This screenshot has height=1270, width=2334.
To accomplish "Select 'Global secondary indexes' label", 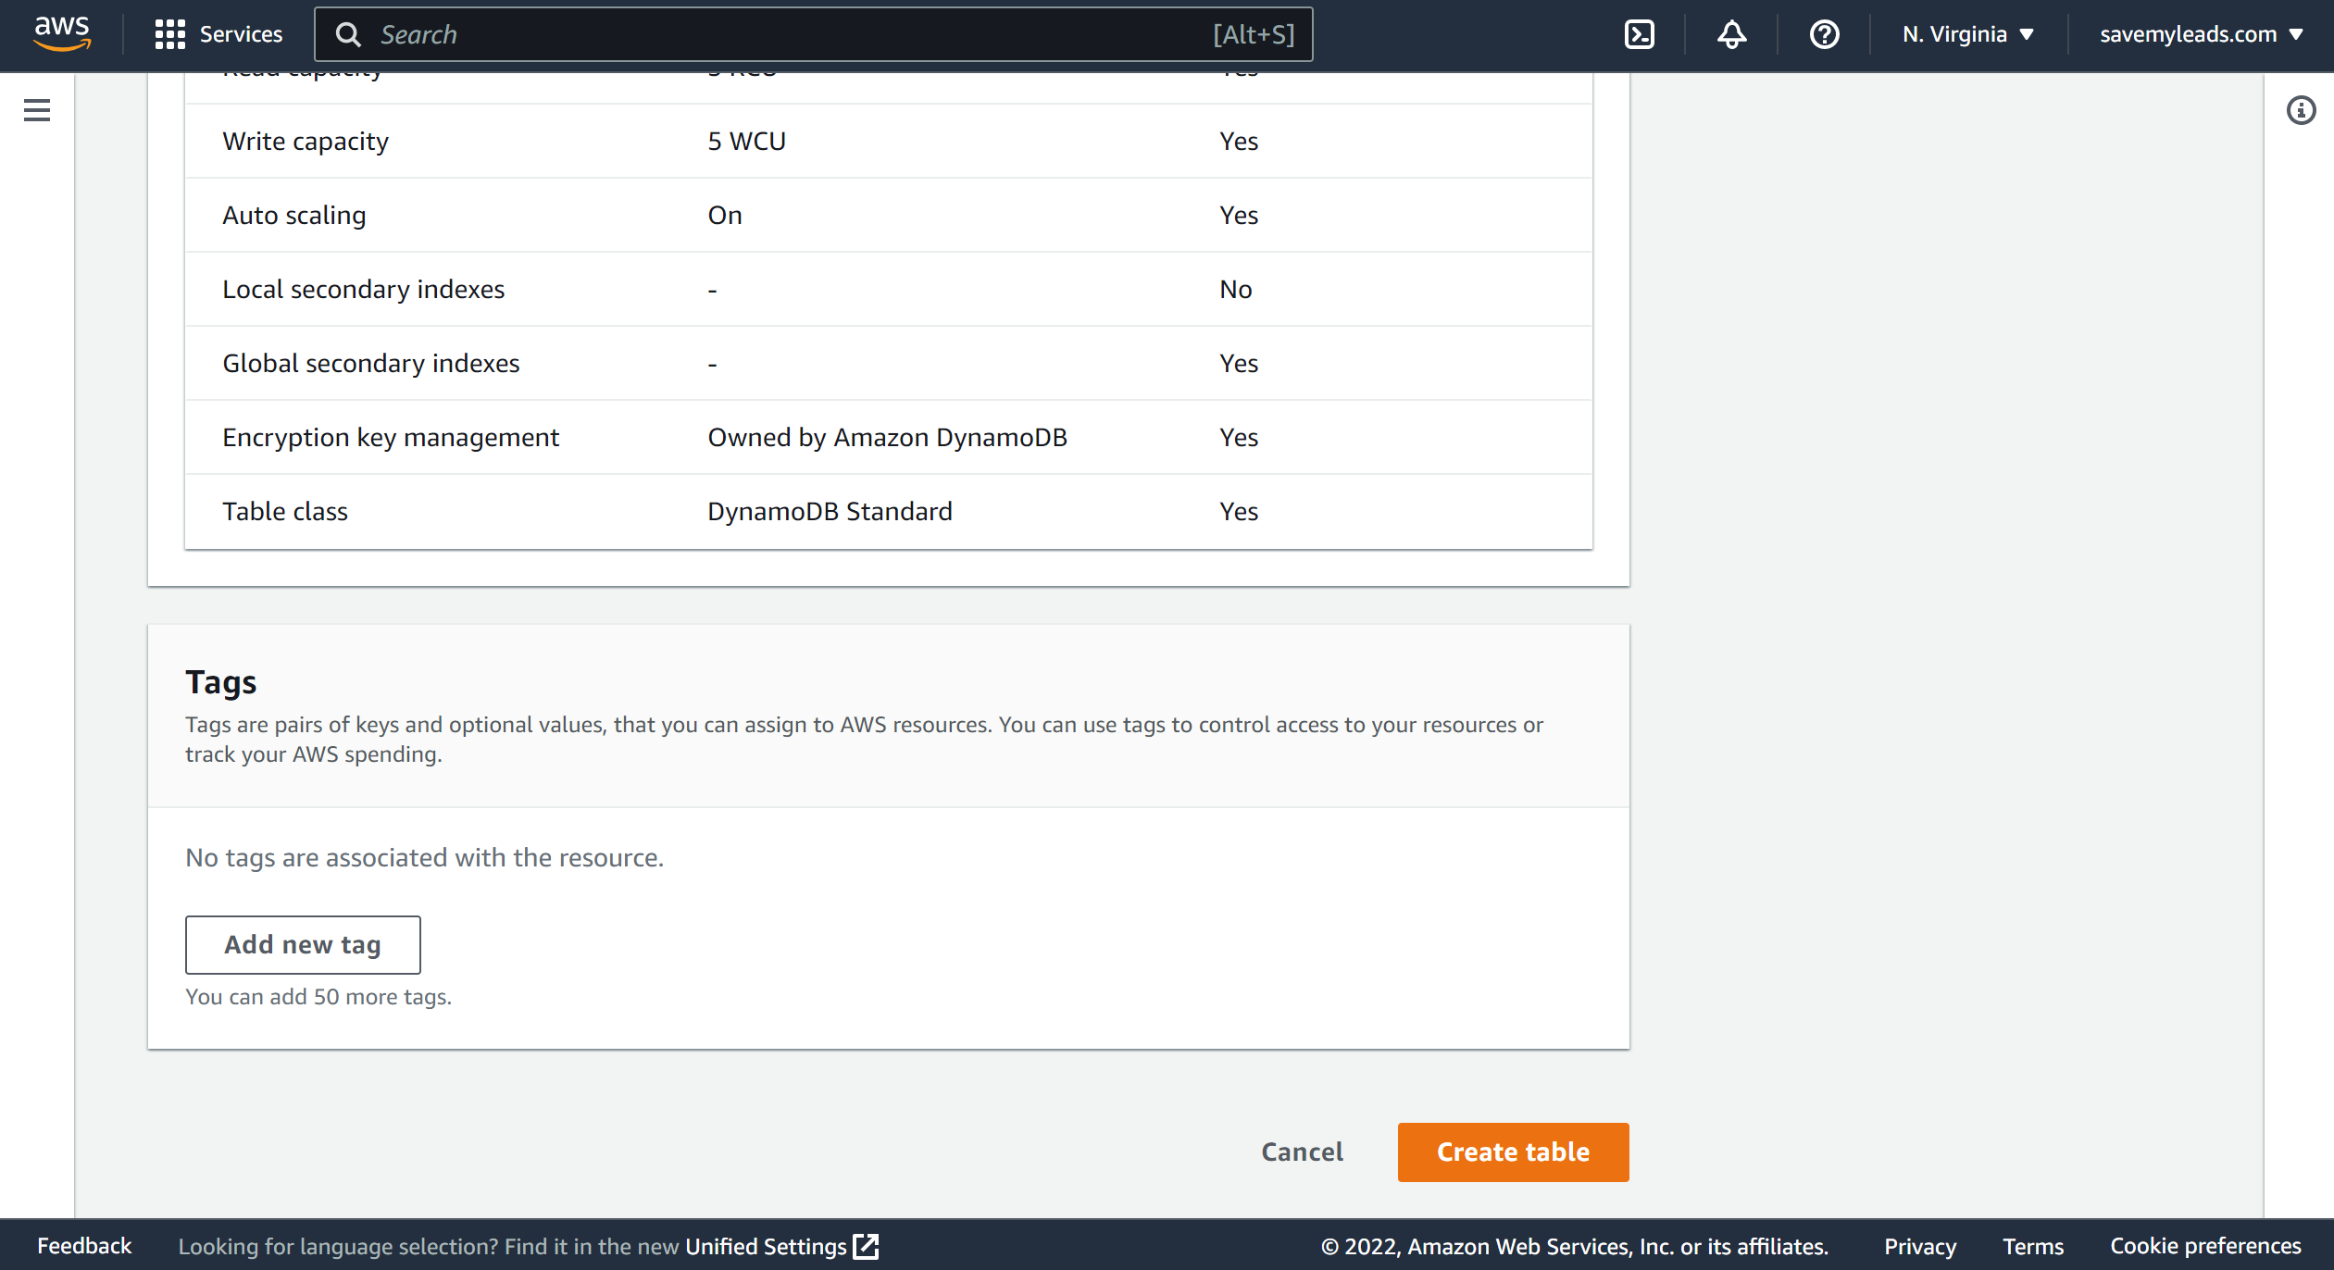I will pyautogui.click(x=371, y=363).
